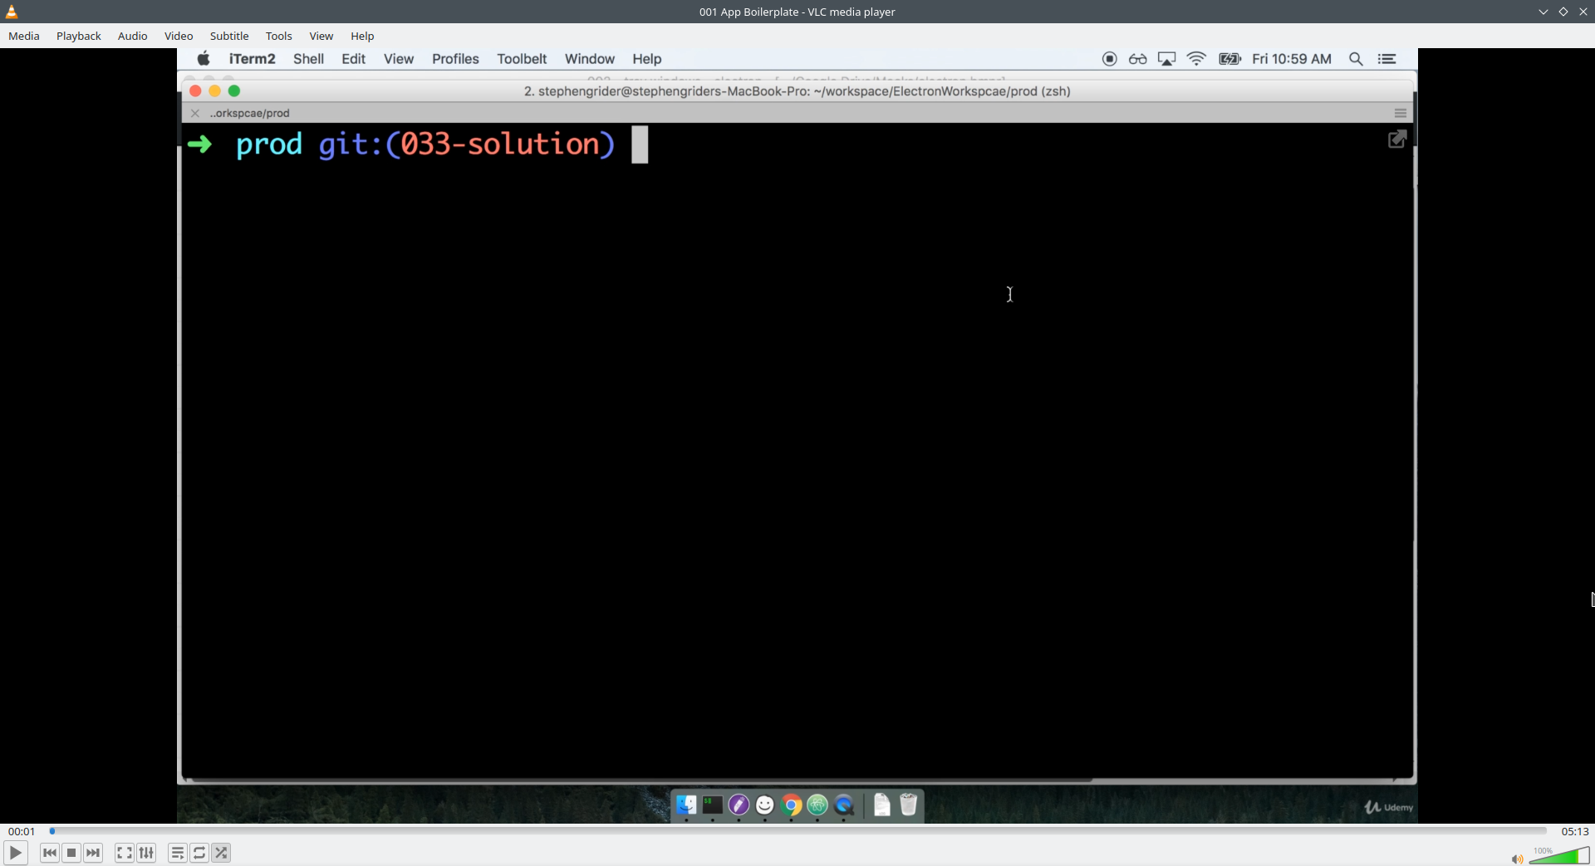The height and width of the screenshot is (866, 1595).
Task: Click the Spotlight search magnifier icon
Action: (1356, 59)
